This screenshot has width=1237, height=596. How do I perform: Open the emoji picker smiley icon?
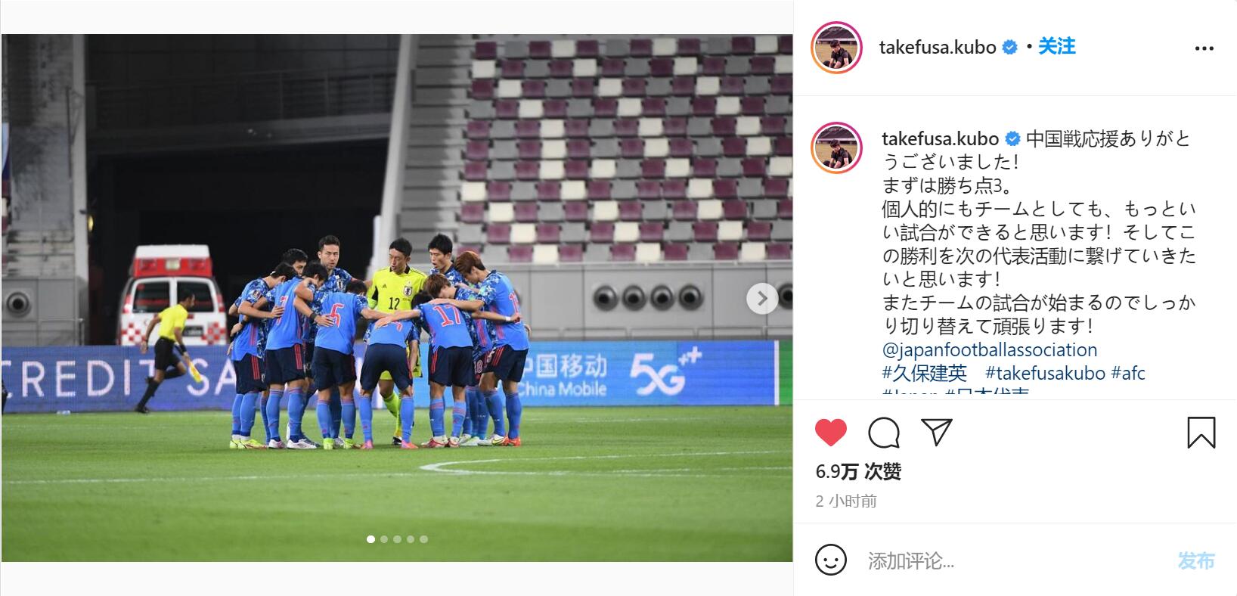(831, 560)
